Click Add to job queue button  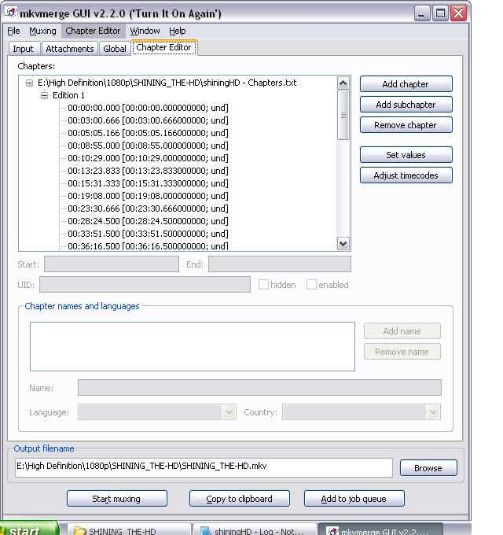[x=354, y=499]
